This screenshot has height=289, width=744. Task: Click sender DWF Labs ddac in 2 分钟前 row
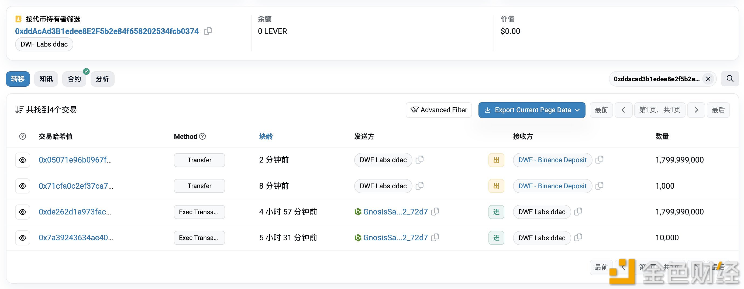(x=383, y=160)
